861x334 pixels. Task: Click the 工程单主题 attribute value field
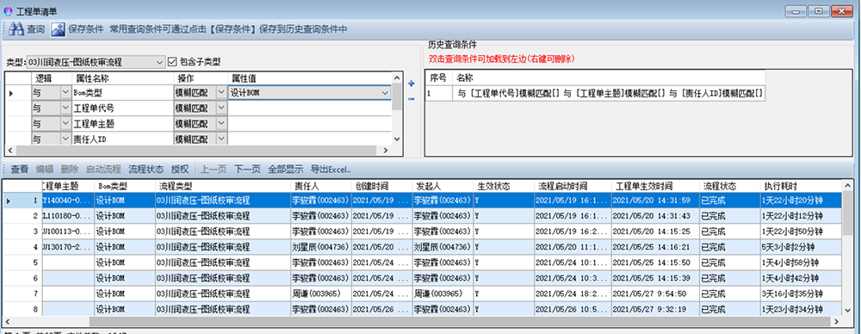pos(310,124)
